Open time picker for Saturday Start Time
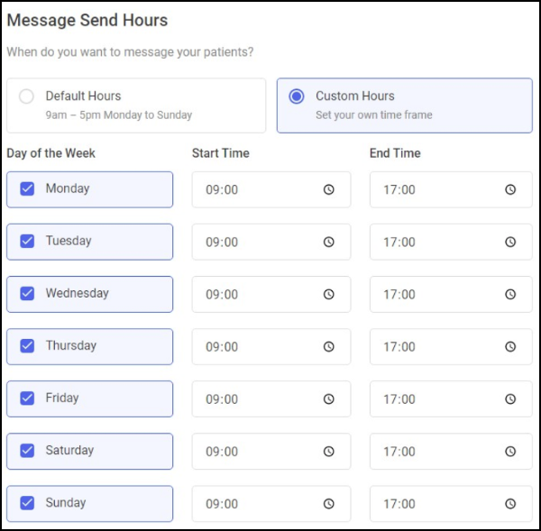Image resolution: width=541 pixels, height=531 pixels. click(x=329, y=452)
